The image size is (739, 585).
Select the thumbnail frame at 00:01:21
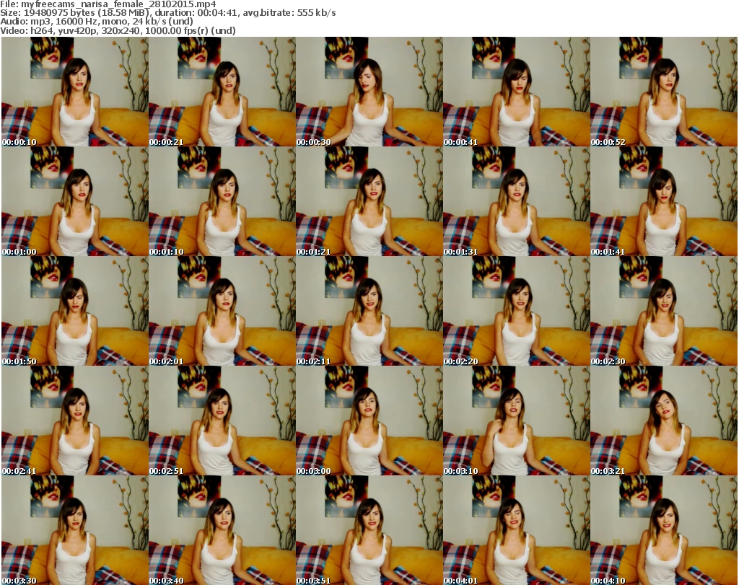369,201
